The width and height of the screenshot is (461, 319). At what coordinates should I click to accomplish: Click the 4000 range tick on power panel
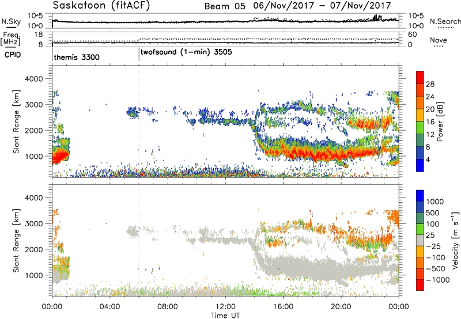coord(34,79)
